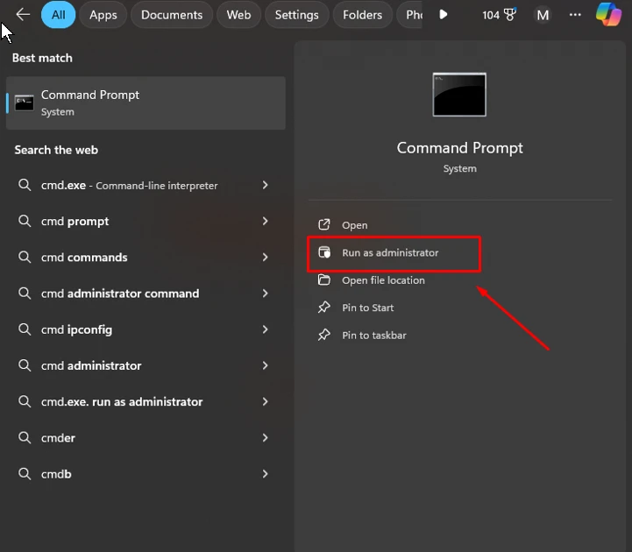Open the three-dot more options menu
This screenshot has height=552, width=632.
click(575, 15)
